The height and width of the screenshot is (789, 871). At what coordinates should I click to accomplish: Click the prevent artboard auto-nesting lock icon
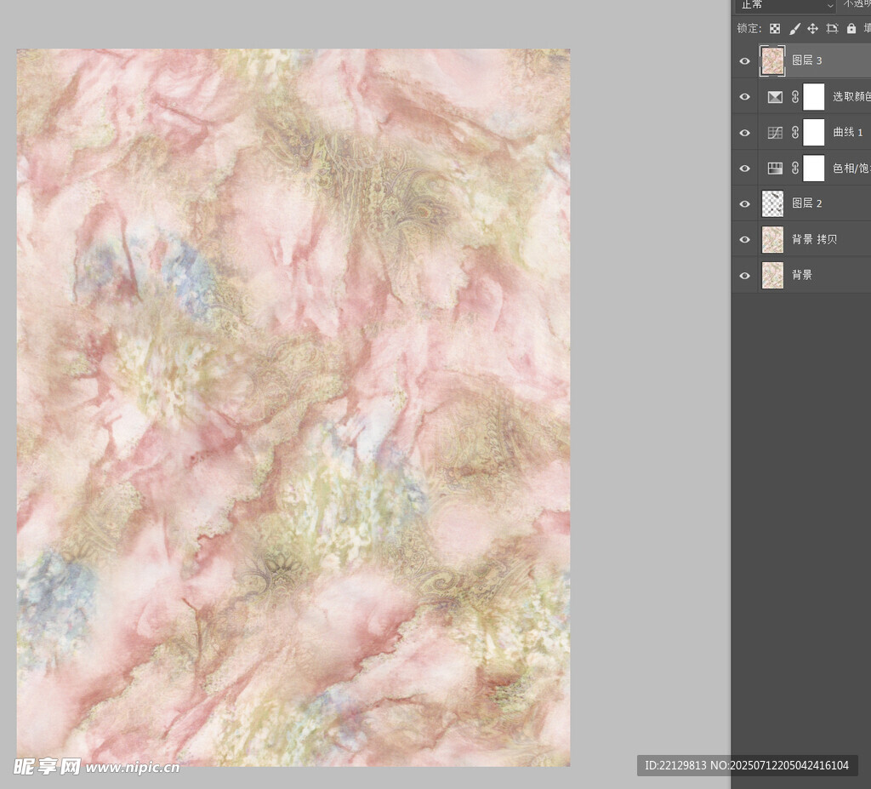coord(832,29)
